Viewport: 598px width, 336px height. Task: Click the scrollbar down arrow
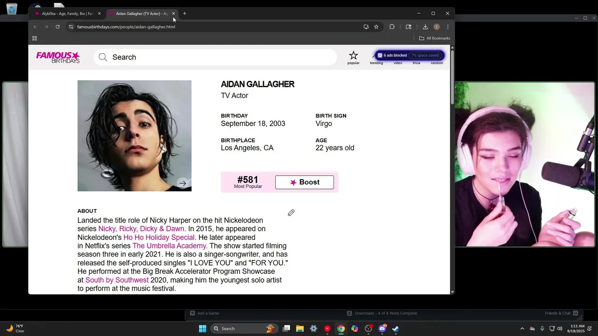[452, 292]
